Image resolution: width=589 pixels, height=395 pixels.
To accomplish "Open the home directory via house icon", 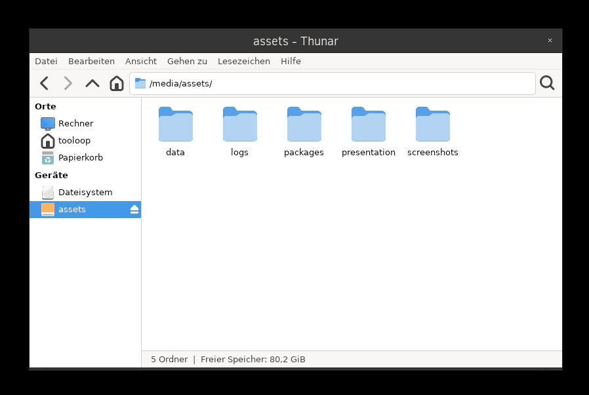I will pos(117,83).
